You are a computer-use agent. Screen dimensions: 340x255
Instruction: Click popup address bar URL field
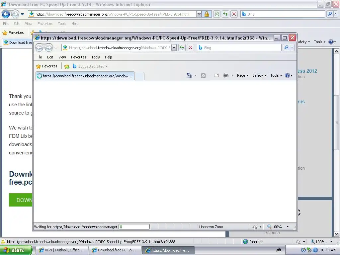pyautogui.click(x=119, y=47)
